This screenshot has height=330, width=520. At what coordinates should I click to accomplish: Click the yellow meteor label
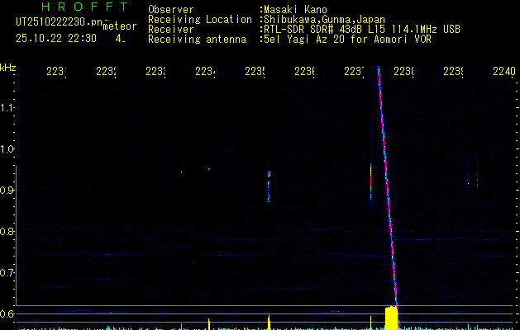coord(119,26)
